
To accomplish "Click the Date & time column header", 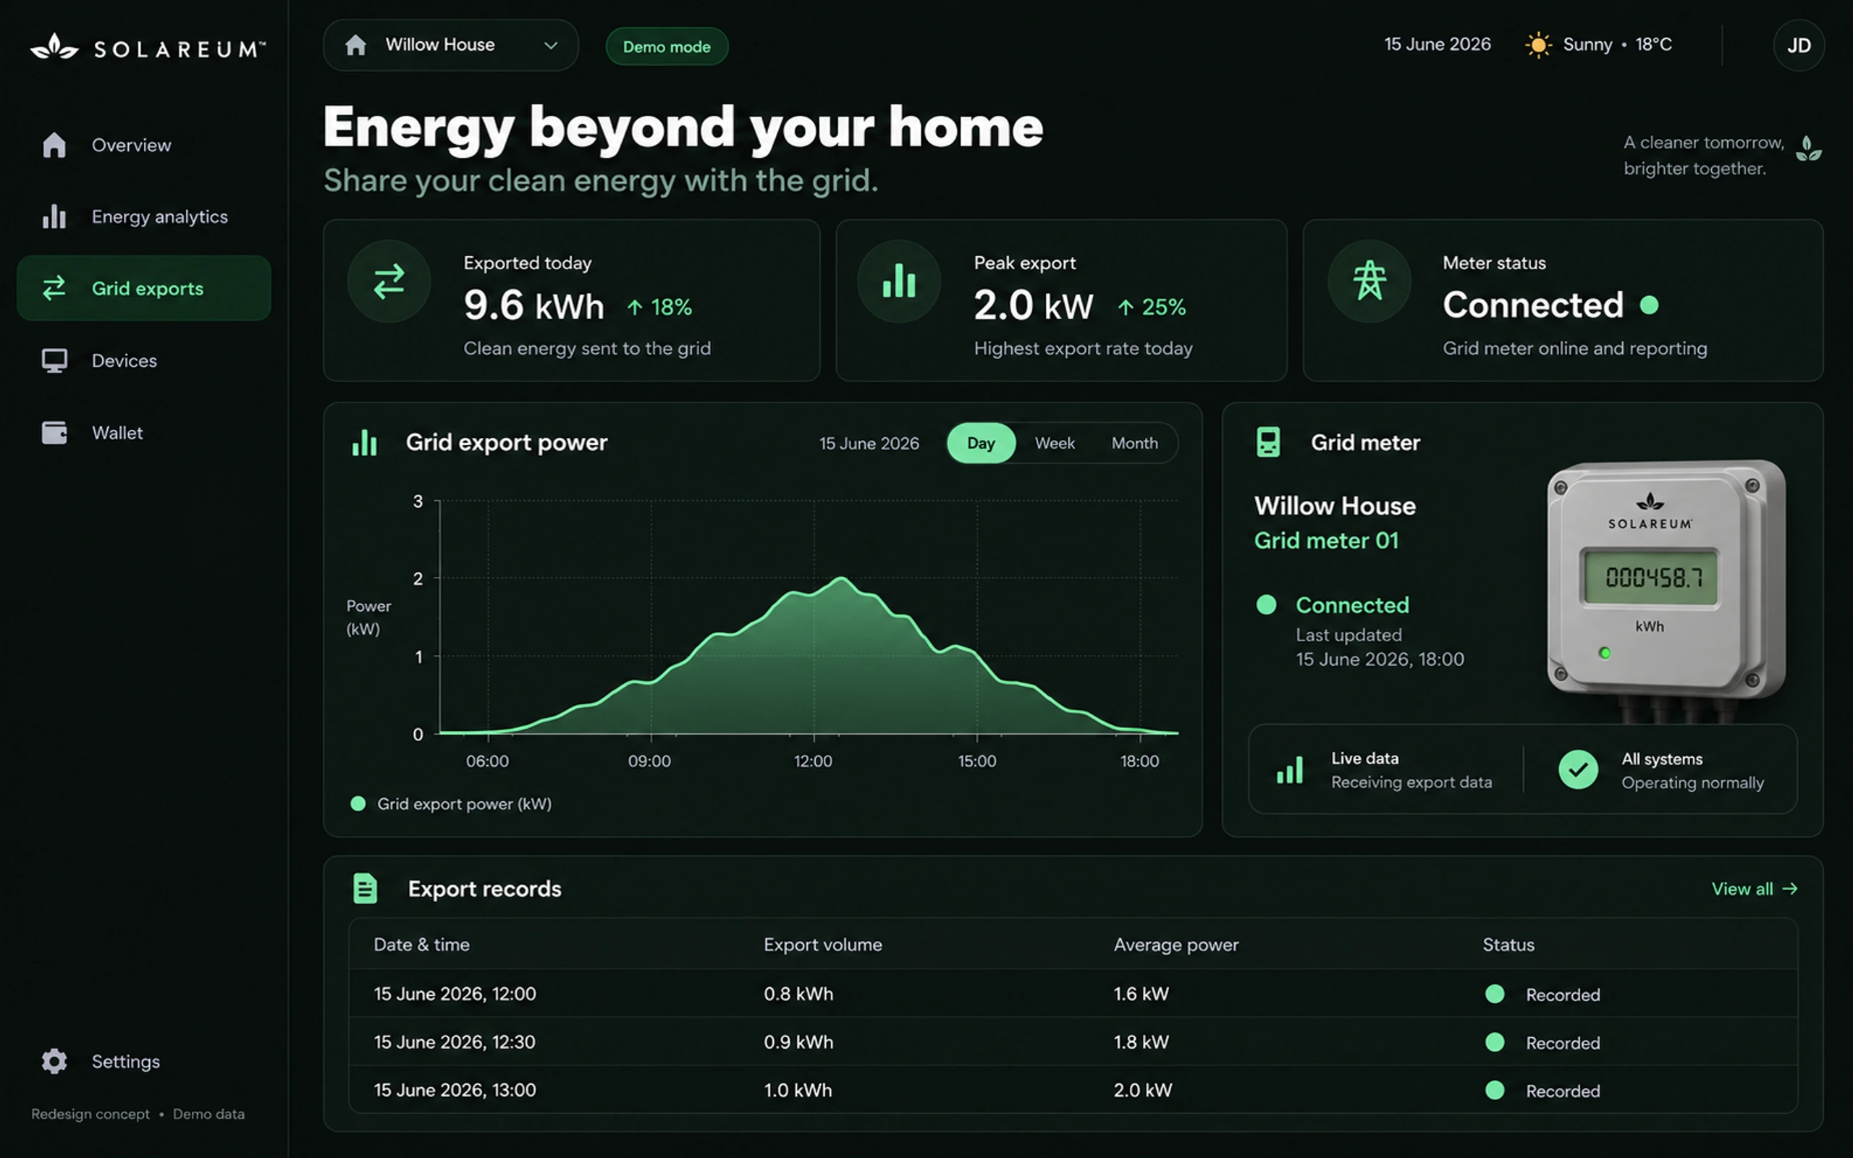I will click(421, 944).
